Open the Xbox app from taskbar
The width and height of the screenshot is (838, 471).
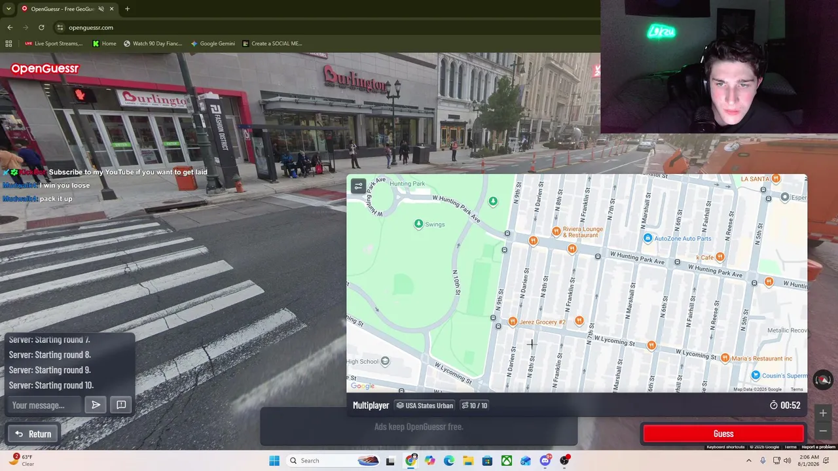point(507,461)
